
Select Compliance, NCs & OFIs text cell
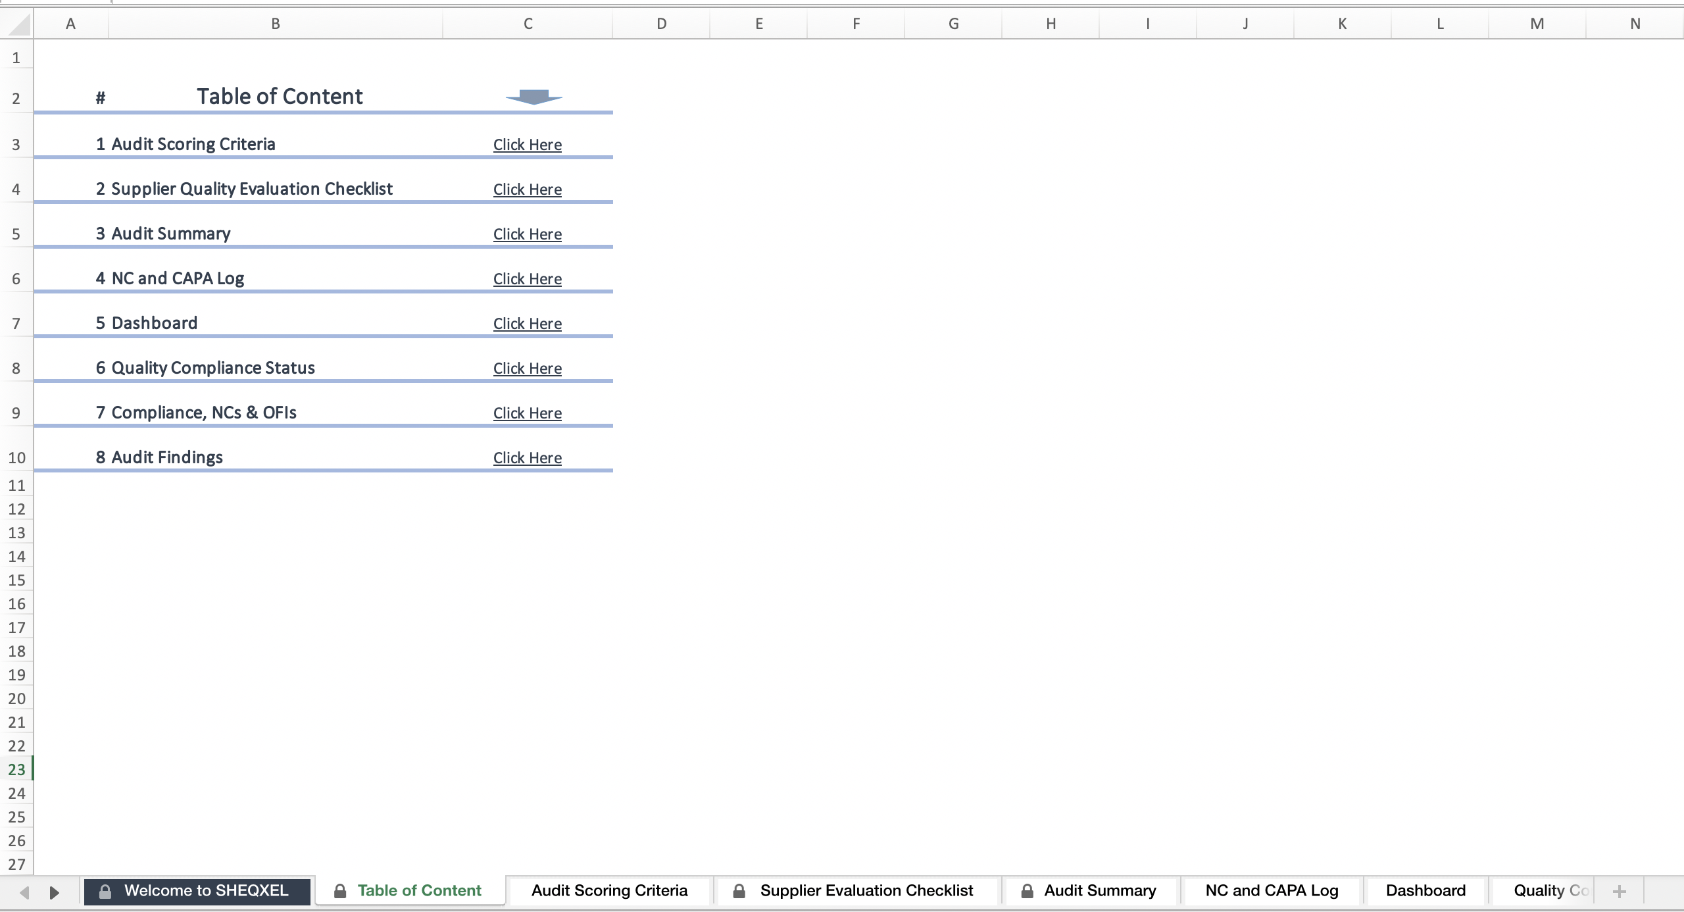click(204, 413)
